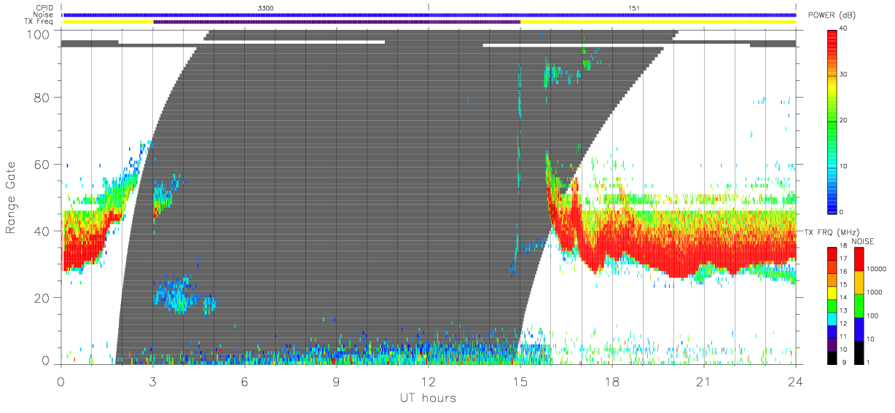Select the CPID value 3300
Viewport: 895px width, 413px height.
click(266, 8)
